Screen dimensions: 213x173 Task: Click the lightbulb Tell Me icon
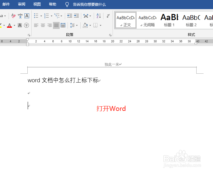(67, 5)
